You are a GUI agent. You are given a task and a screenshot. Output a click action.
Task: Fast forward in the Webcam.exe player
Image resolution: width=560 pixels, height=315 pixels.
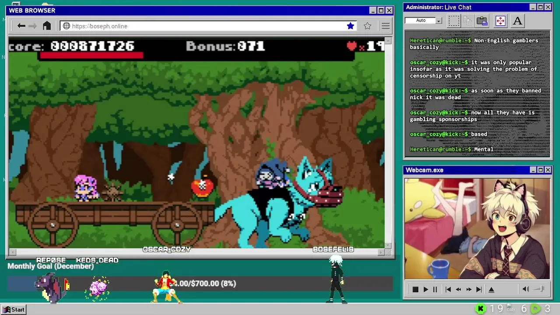(469, 289)
